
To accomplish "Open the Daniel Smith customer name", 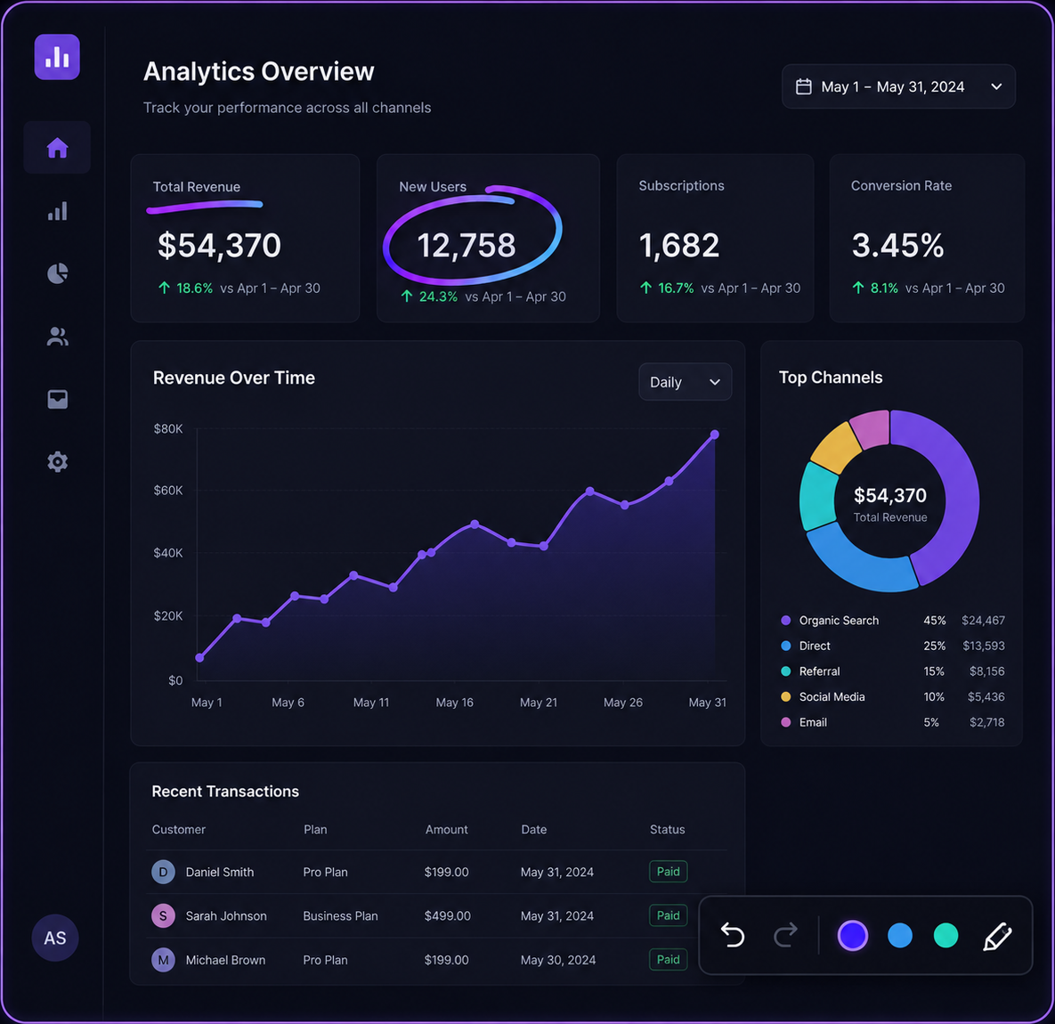I will point(219,872).
